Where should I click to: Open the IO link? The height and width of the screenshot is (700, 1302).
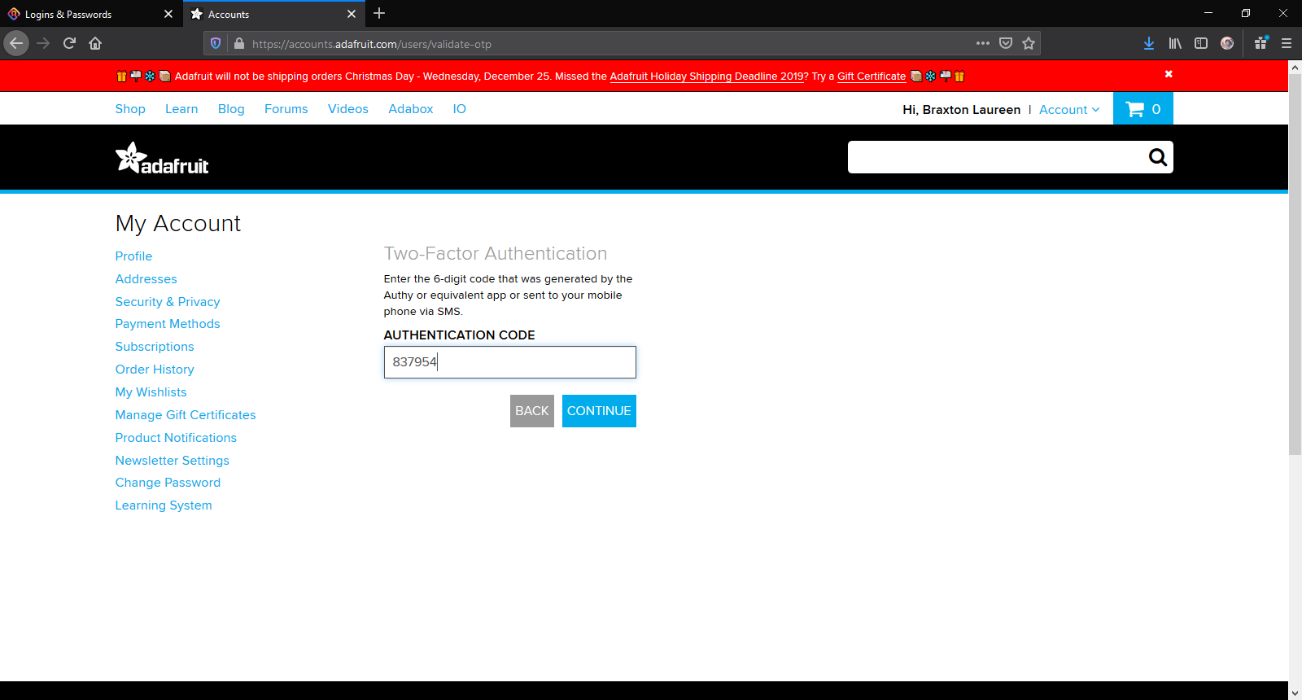coord(460,109)
